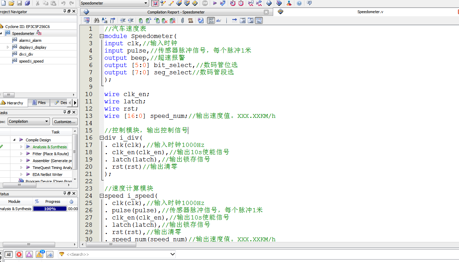
Task: Increase indent of selected code
Action: coord(122,20)
